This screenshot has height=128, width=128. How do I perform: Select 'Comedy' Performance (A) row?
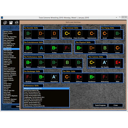[x=46, y=99]
